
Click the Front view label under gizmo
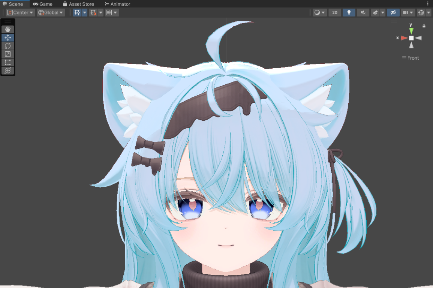(x=411, y=58)
